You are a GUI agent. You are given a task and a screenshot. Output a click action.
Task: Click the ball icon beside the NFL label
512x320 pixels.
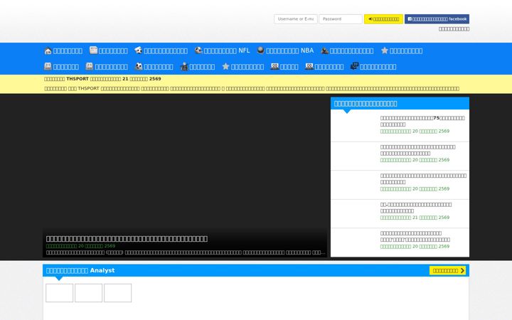[x=198, y=50]
